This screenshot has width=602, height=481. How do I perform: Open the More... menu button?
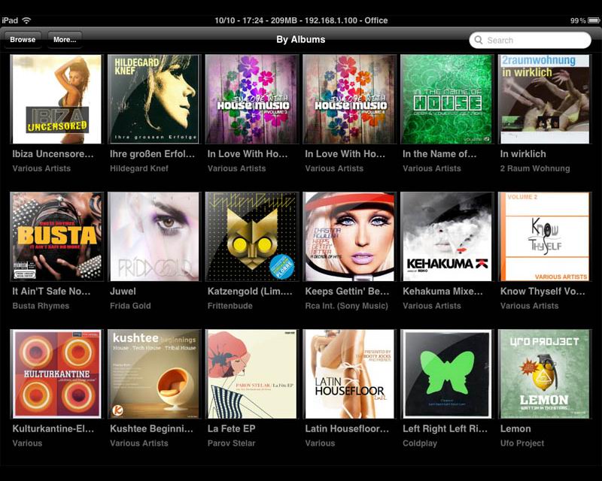click(x=65, y=40)
